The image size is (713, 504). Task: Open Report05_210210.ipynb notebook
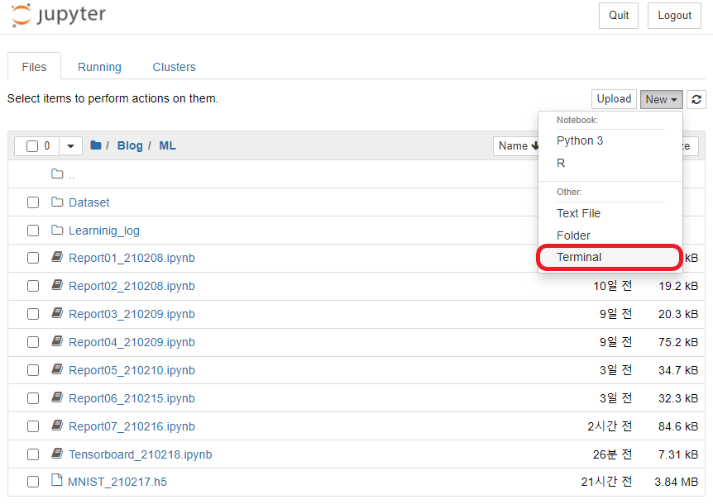click(x=132, y=370)
